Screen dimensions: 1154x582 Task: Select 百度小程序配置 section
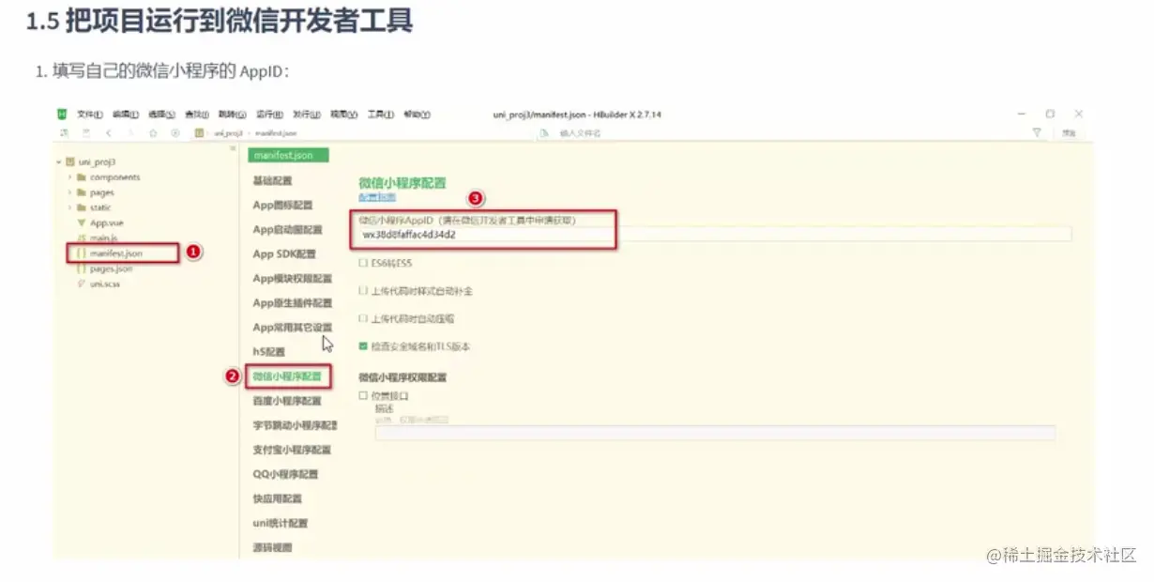click(287, 401)
